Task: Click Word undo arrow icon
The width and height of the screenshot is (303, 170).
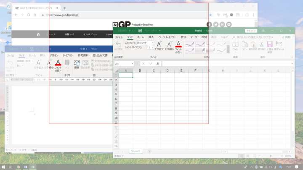Action: click(x=10, y=63)
